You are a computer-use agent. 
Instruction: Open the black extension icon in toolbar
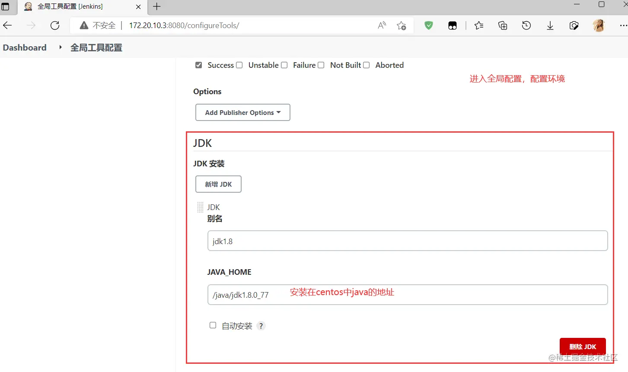tap(453, 25)
